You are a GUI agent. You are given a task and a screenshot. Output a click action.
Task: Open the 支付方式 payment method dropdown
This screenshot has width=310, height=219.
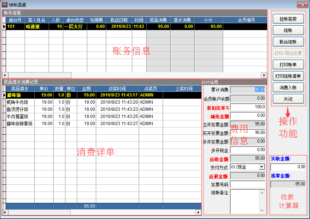(261, 167)
